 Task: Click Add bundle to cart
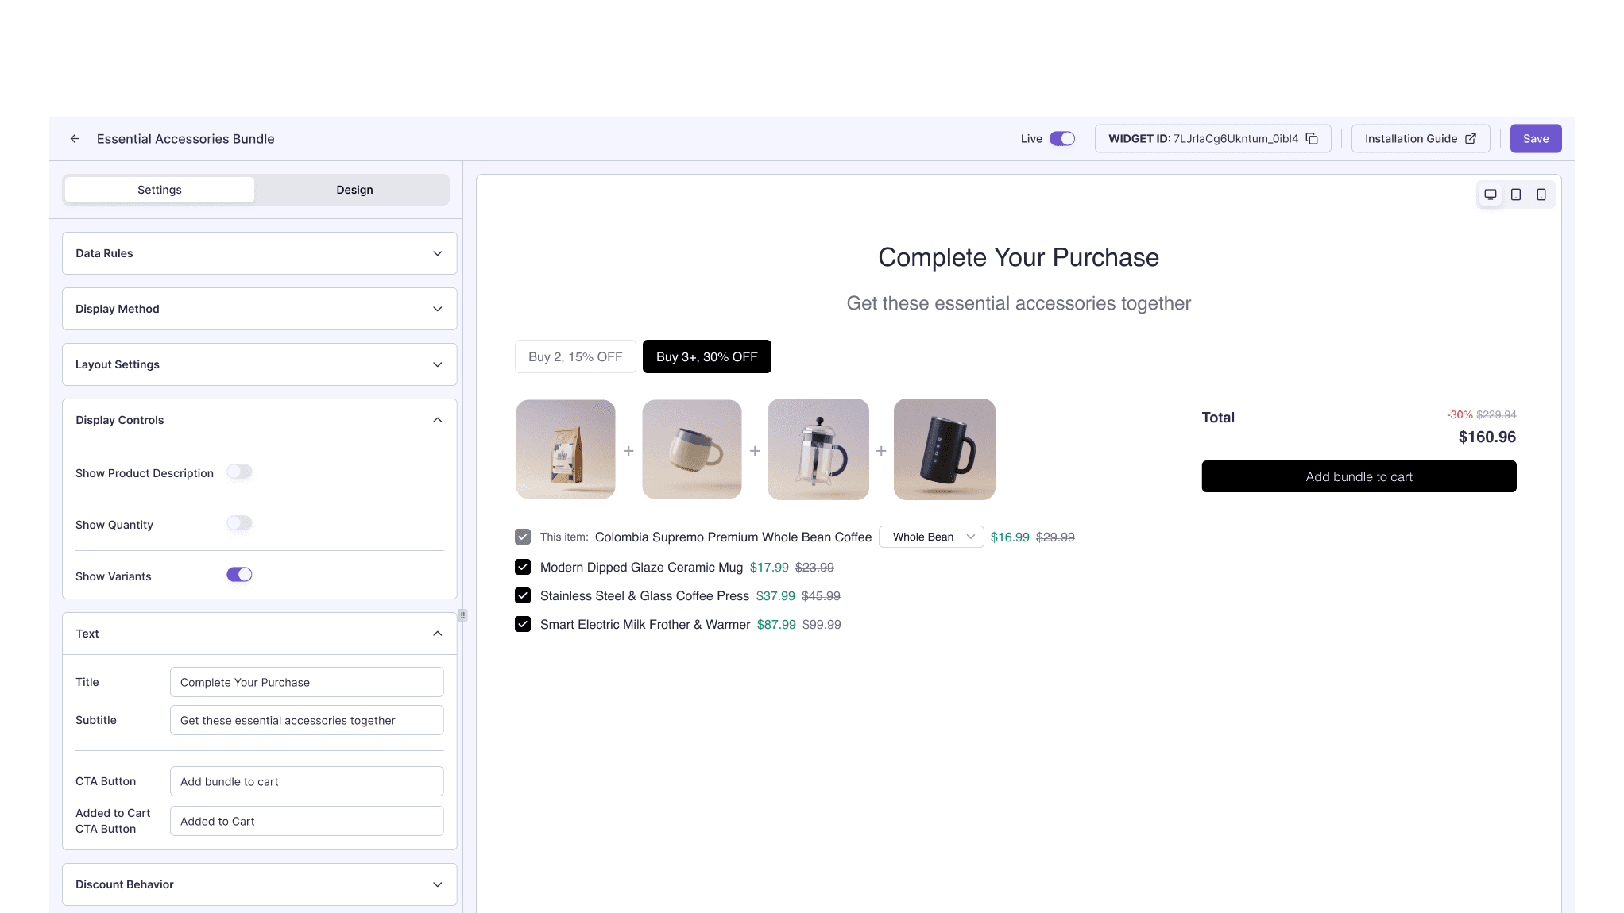pos(1359,476)
